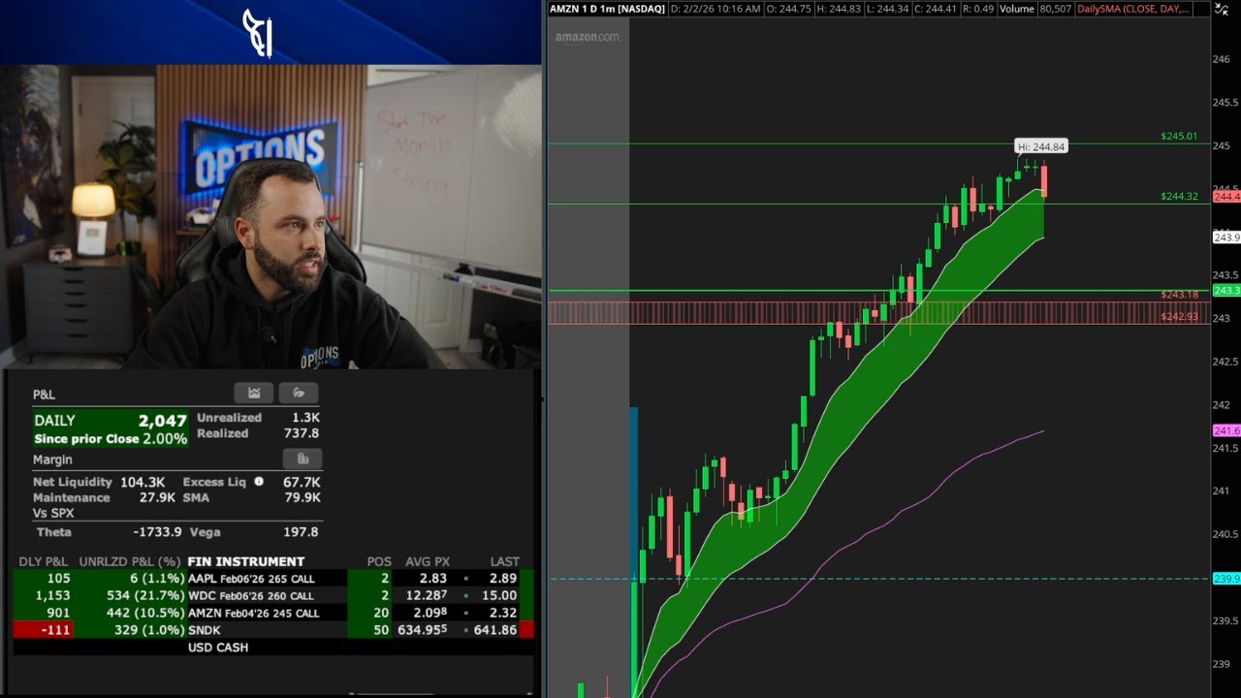Open the Margin details icon button
Screen dimensions: 1241x698
302,459
